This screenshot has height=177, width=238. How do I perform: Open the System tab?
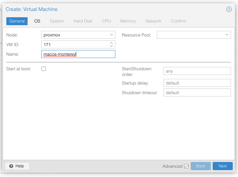(x=57, y=21)
